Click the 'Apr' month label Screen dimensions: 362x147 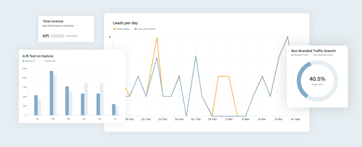point(84,119)
